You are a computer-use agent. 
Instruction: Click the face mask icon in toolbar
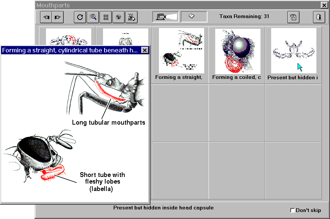[118, 17]
